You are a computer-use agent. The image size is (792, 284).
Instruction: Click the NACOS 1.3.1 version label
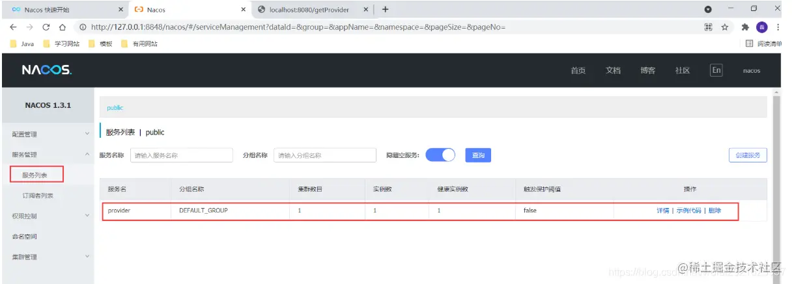pyautogui.click(x=48, y=105)
